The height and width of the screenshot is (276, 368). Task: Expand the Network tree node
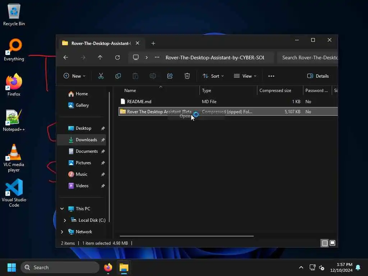(x=62, y=232)
